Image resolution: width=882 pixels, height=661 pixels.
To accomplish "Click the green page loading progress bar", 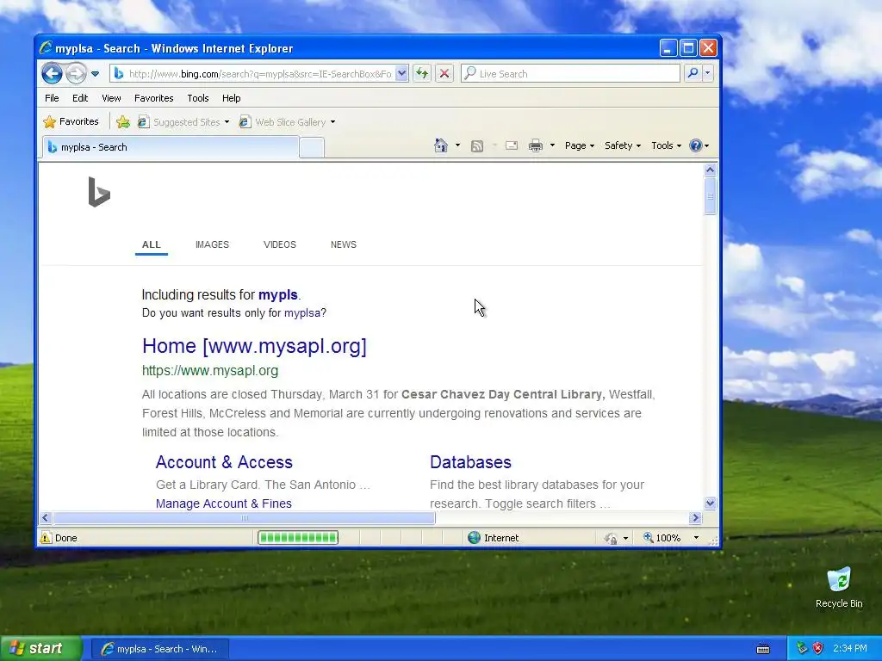I will (297, 538).
